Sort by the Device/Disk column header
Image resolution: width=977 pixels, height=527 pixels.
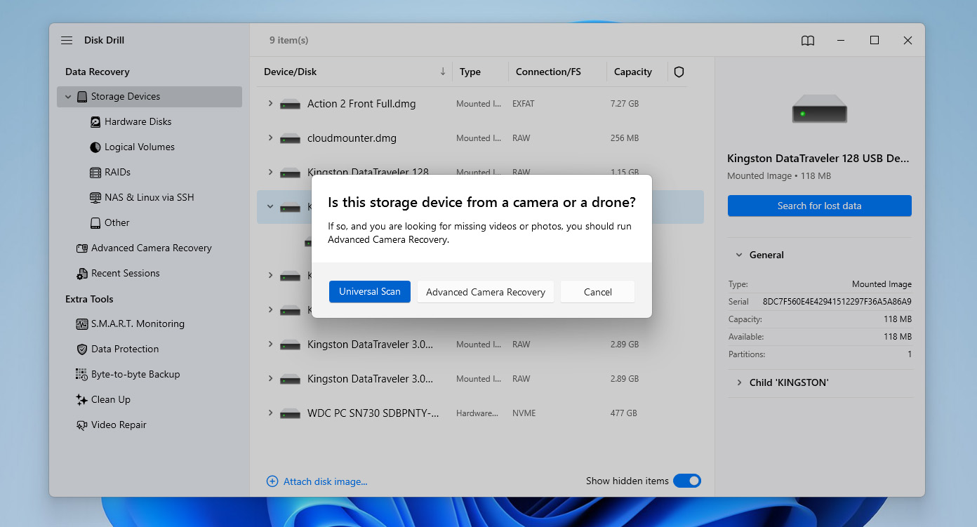[291, 72]
